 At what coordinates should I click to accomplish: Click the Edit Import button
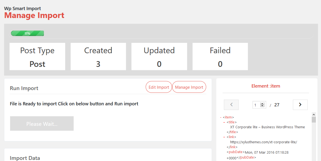[159, 87]
